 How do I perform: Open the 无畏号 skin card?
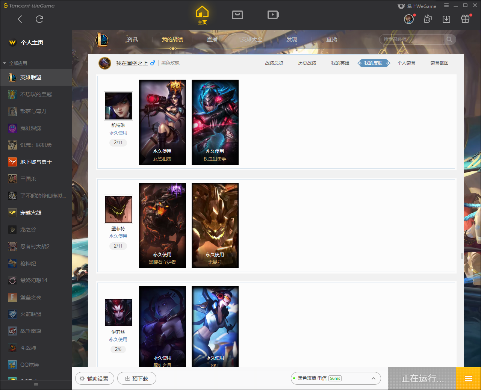[x=215, y=225]
